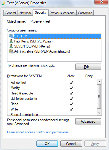Click the Edit... button
109x150 pixels.
88,67
